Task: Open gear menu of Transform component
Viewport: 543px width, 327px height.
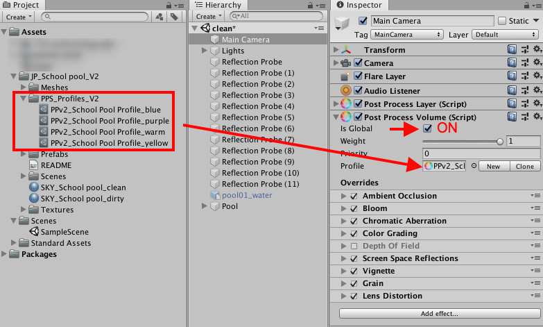Action: 537,49
